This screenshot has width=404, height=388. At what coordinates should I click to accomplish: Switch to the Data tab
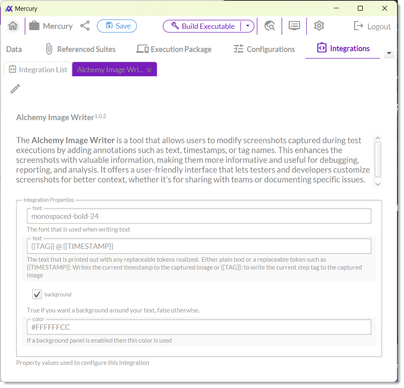[14, 49]
